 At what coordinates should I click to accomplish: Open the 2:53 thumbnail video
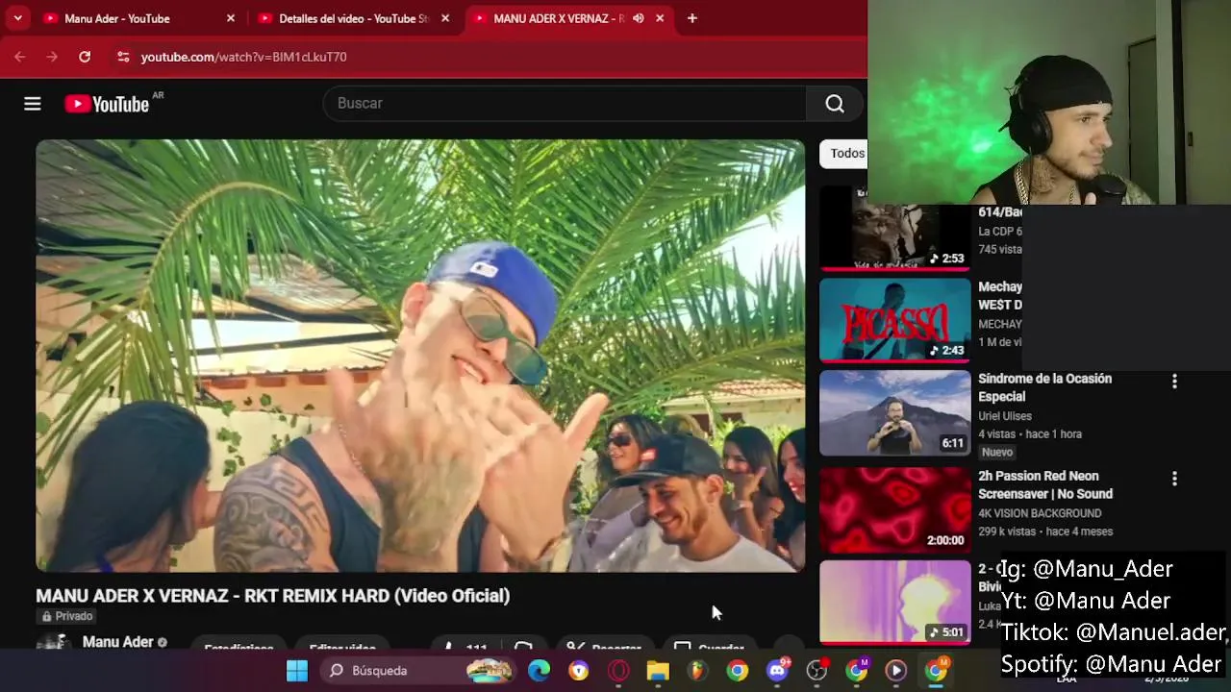click(895, 229)
